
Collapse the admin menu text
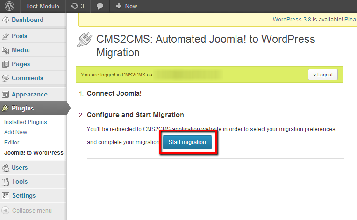coord(32,211)
